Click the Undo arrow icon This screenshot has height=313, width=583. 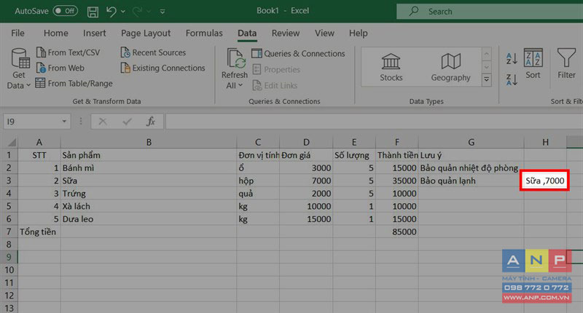(x=111, y=12)
